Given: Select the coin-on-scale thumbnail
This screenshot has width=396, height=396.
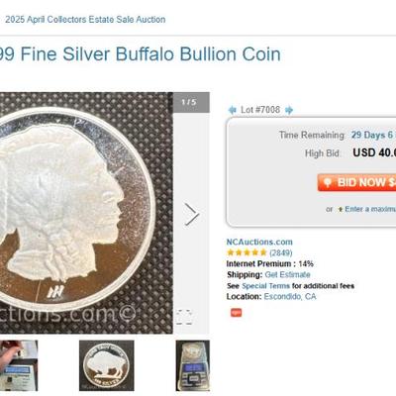Looking at the screenshot, I should (x=193, y=365).
